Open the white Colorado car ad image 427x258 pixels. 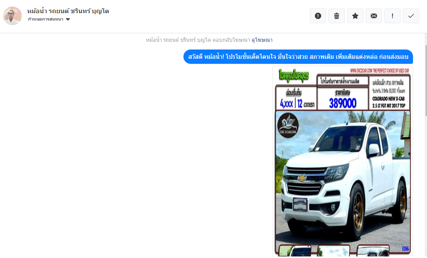pyautogui.click(x=343, y=161)
